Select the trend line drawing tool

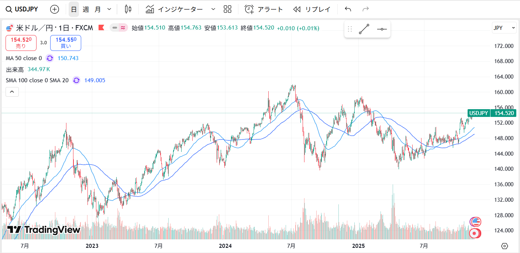[x=364, y=29]
